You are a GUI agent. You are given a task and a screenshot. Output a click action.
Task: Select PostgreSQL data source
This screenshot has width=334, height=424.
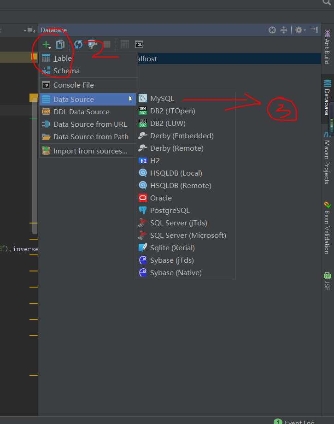(x=186, y=210)
